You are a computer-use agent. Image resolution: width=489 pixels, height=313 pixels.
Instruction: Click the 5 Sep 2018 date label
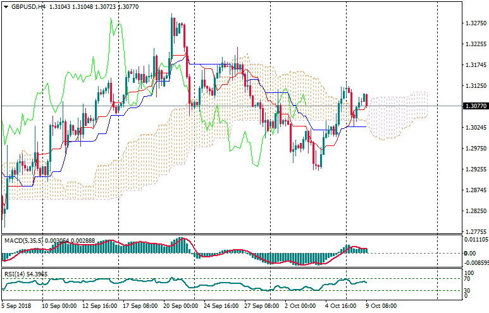point(18,306)
